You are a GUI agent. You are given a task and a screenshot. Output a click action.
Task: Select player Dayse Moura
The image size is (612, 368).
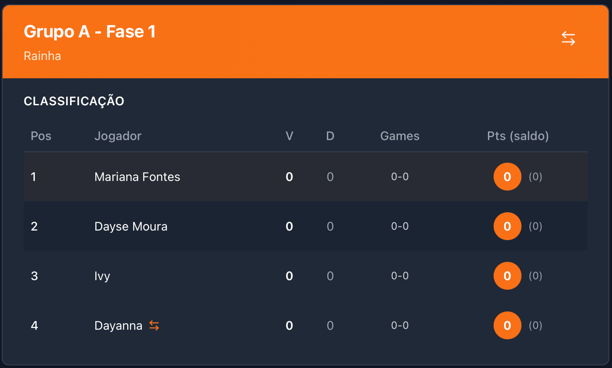click(x=131, y=226)
